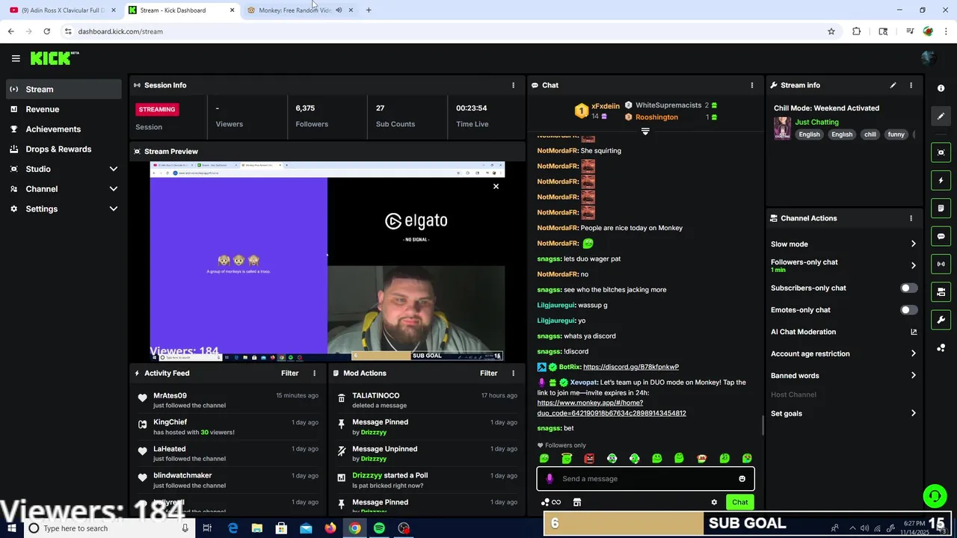
Task: Go to Stream in sidebar
Action: pos(64,89)
